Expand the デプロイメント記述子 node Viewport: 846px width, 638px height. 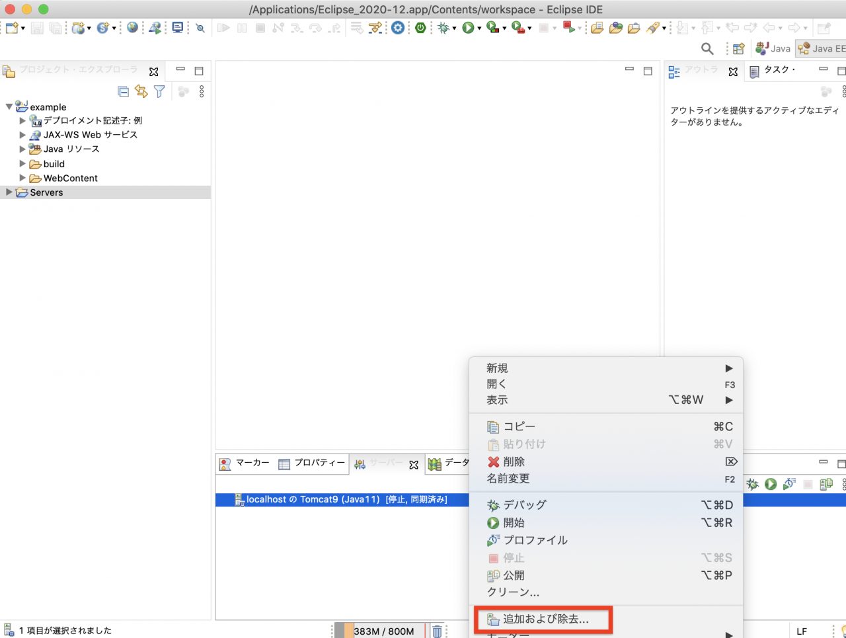[22, 120]
